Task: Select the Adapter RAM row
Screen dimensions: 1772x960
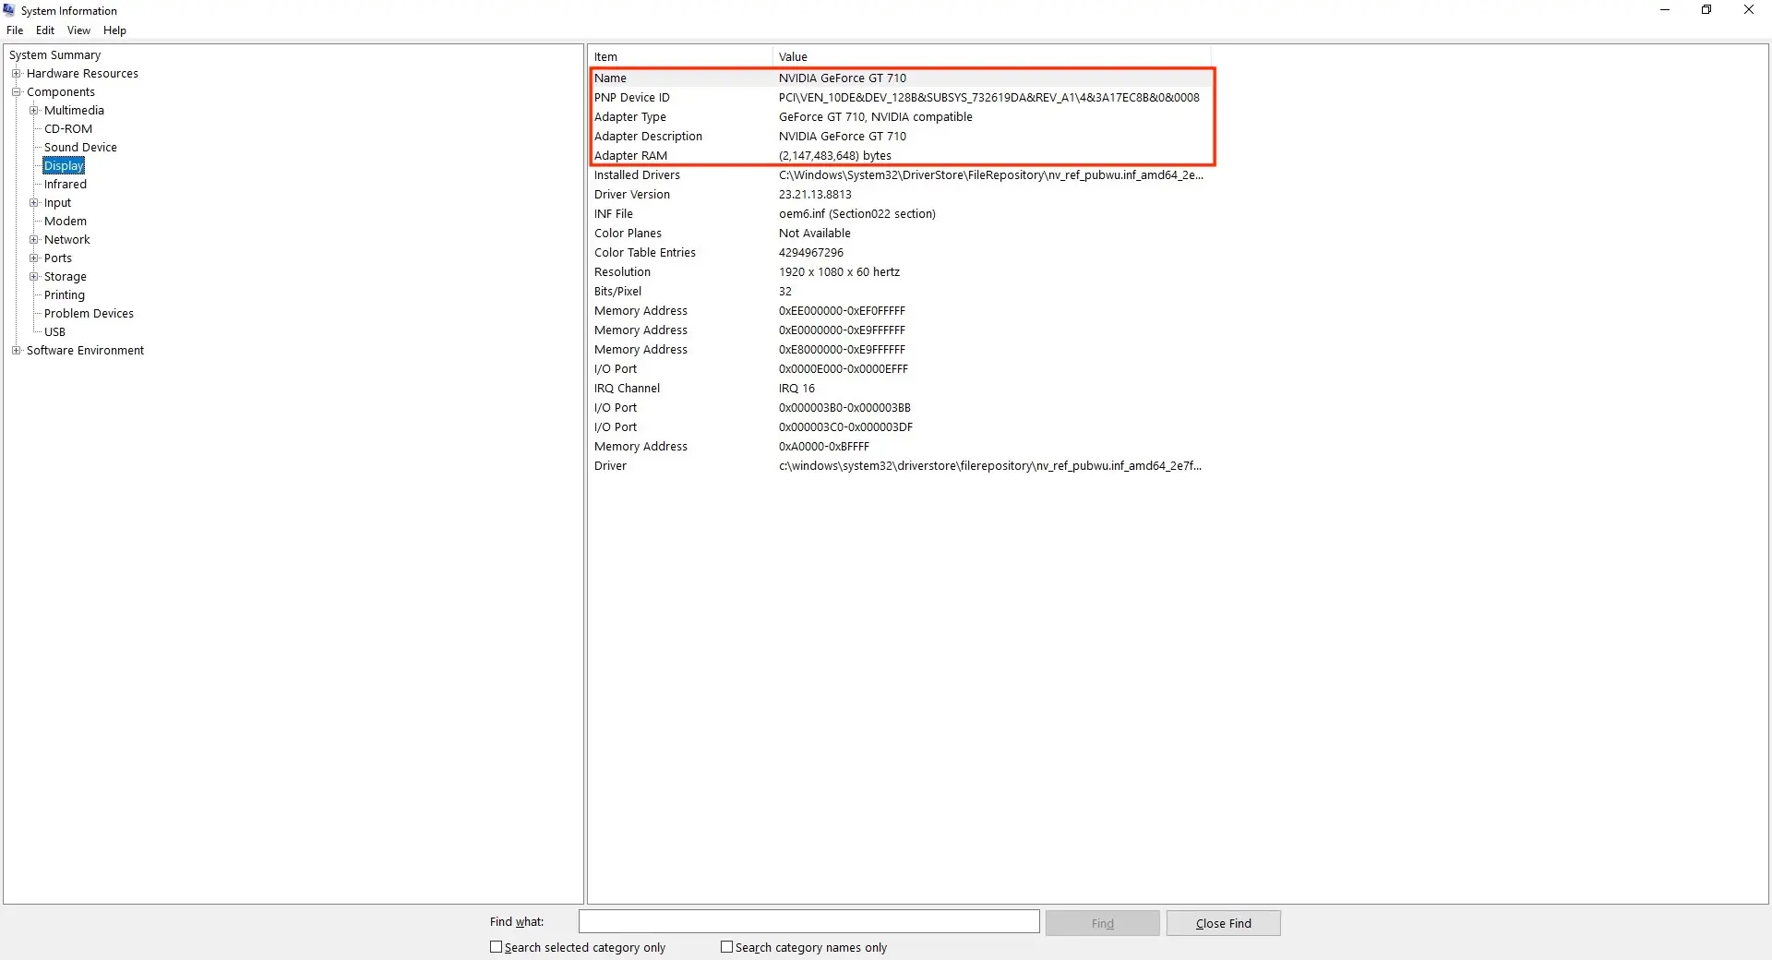Action: click(901, 156)
